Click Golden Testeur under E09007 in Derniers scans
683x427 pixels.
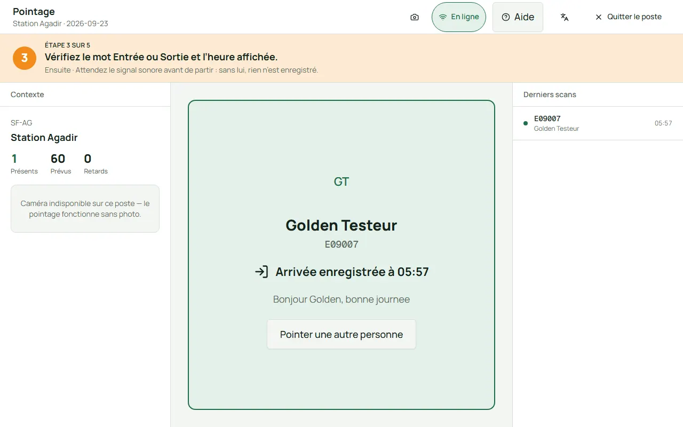click(557, 129)
